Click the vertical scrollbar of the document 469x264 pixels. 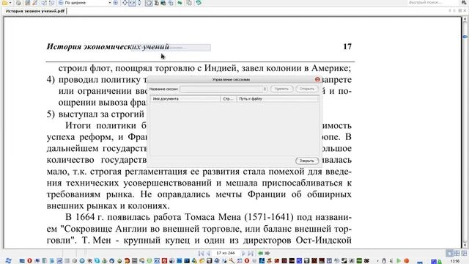point(465,132)
